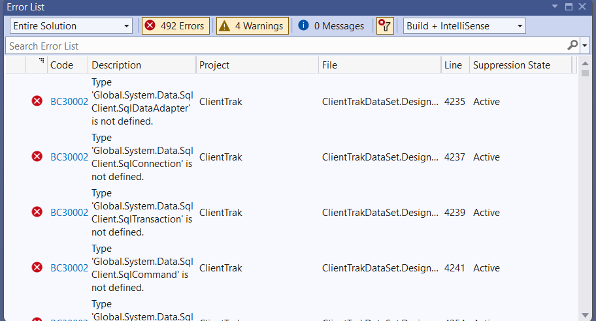Open BC30002 link for SqlTransaction error
The height and width of the screenshot is (321, 596).
point(69,213)
